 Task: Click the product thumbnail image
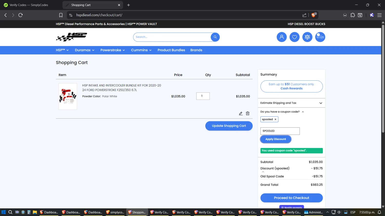coord(68,96)
